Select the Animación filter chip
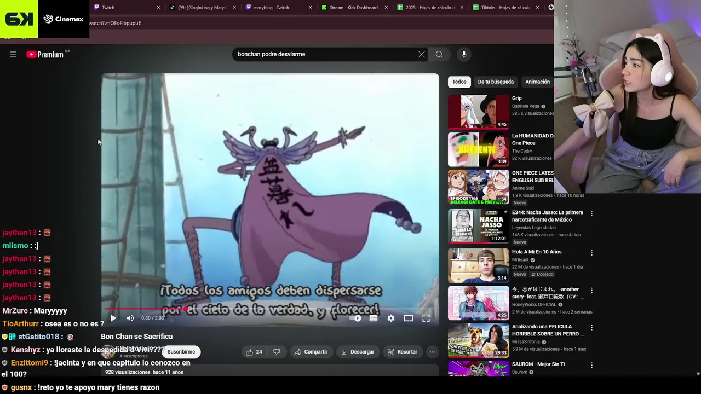 [538, 82]
